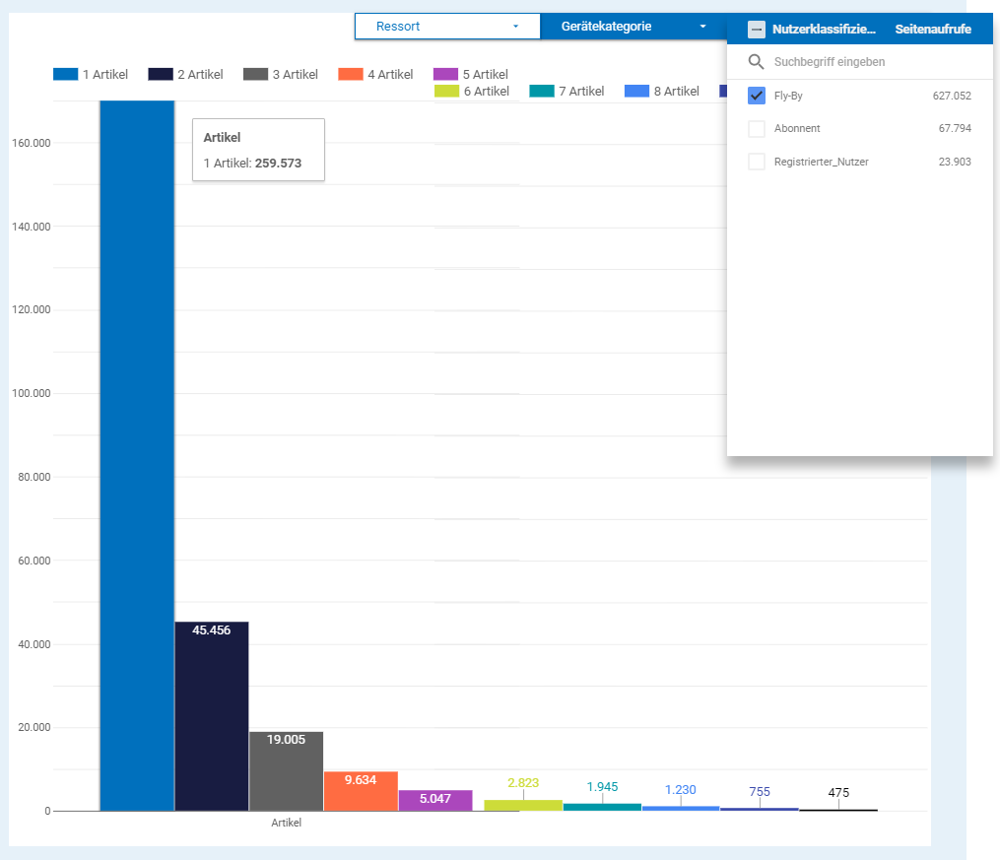1000x860 pixels.
Task: Click the search magnifier icon in filter panel
Action: tap(756, 62)
